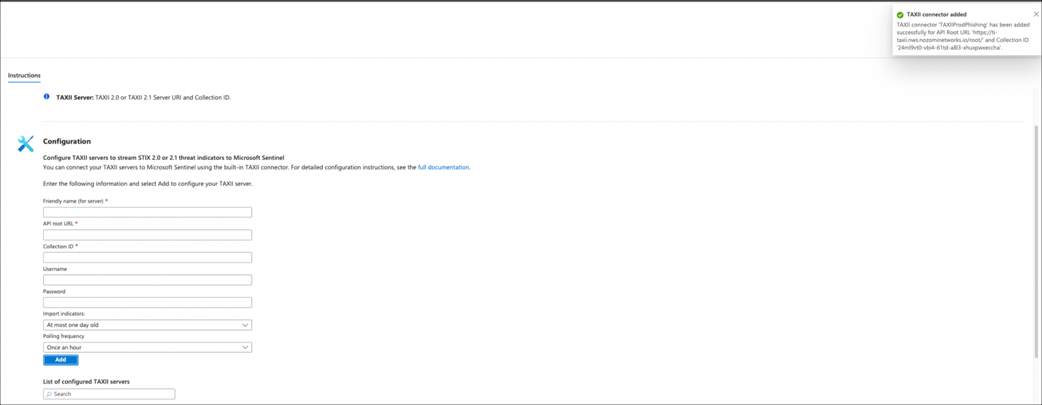This screenshot has width=1042, height=405.
Task: Open the Import indicators dropdown
Action: point(147,325)
